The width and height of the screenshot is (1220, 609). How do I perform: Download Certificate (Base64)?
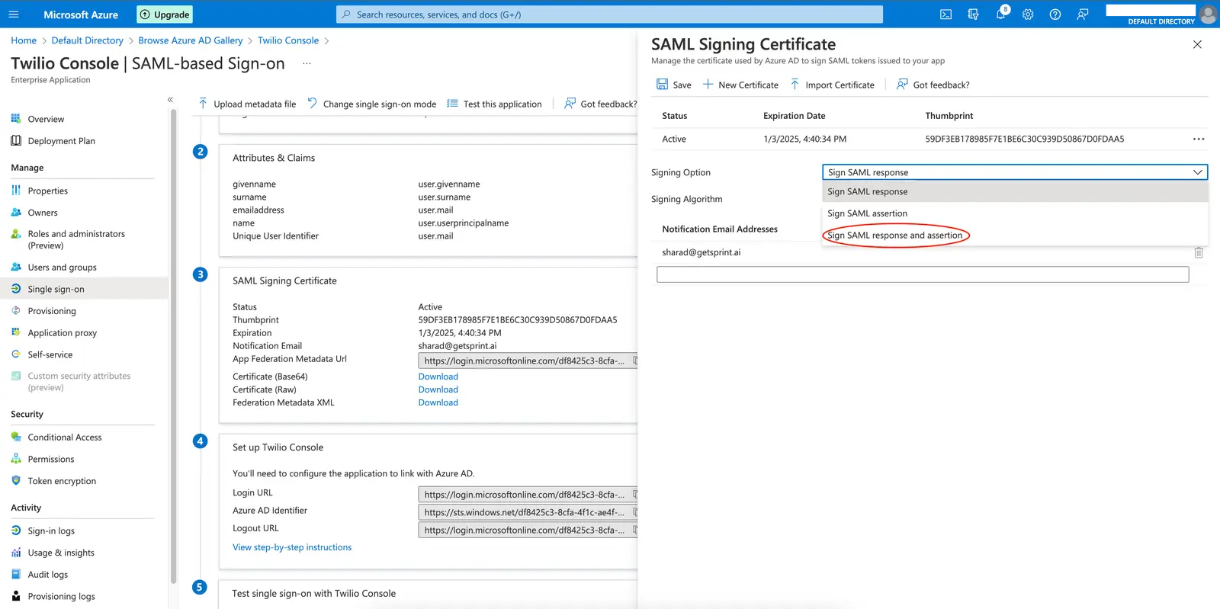(438, 377)
